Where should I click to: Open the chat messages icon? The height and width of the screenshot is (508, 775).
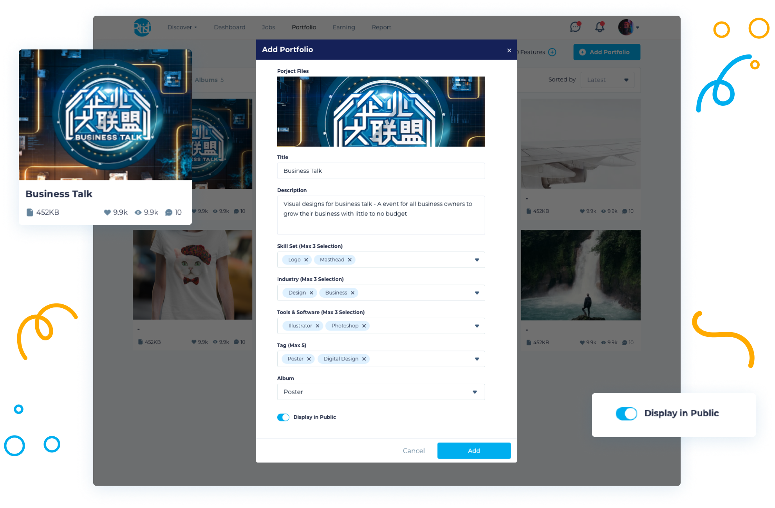click(x=575, y=27)
